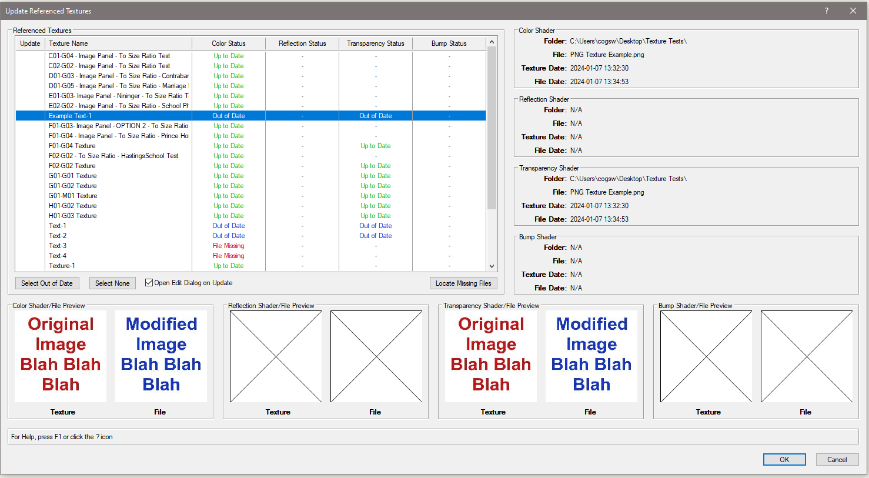Toggle the Update checkbox for Example Text-1
The height and width of the screenshot is (478, 869).
(29, 115)
